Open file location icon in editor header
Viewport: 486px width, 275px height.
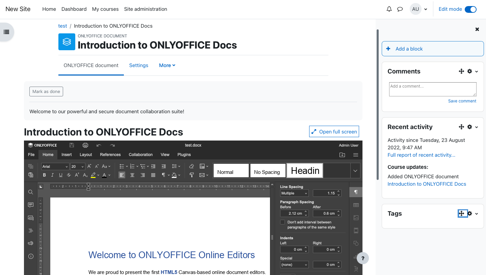coord(342,155)
